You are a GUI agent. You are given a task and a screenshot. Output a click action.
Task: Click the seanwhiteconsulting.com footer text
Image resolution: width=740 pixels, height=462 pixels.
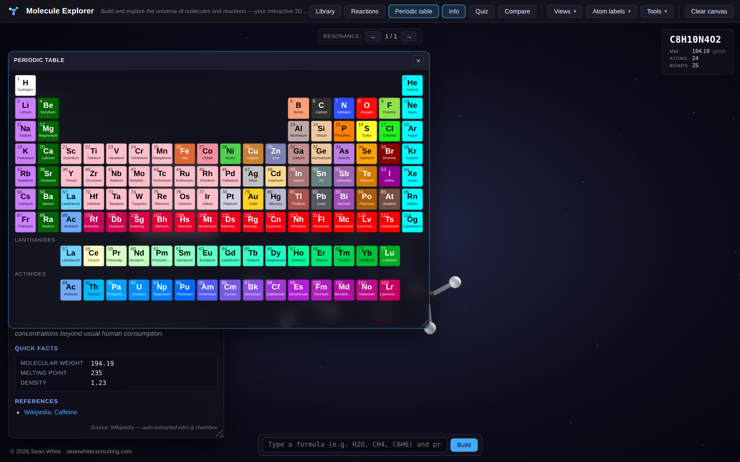(x=99, y=451)
